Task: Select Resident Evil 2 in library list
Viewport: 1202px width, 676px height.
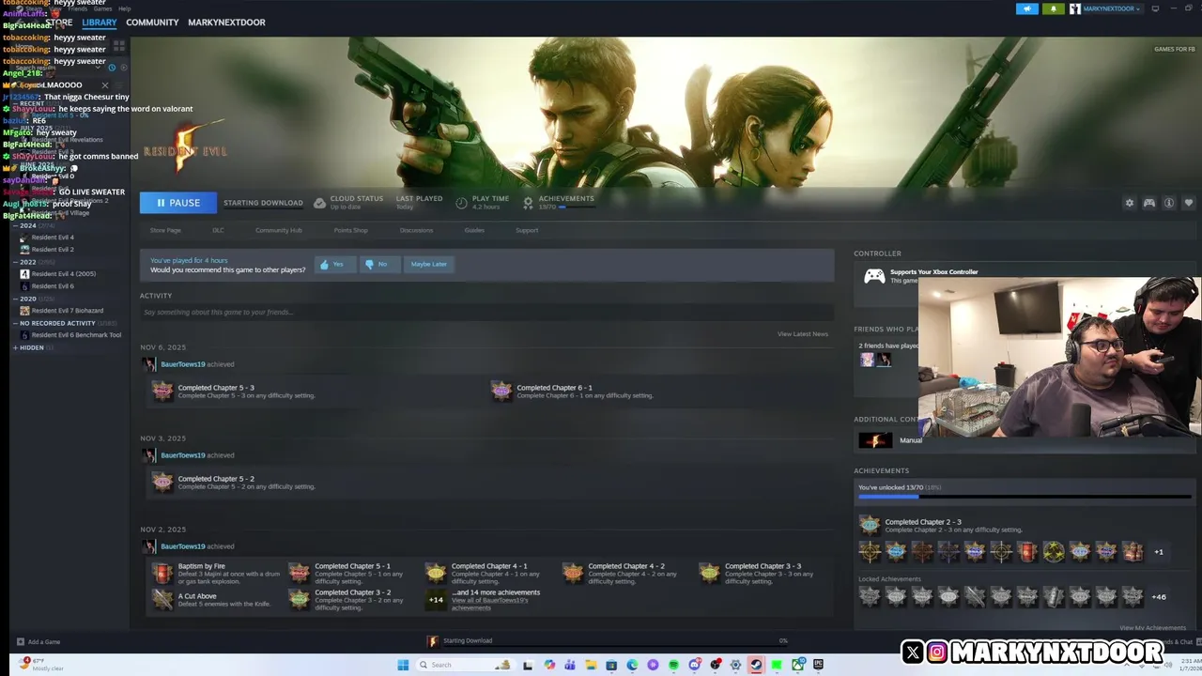Action: pos(53,250)
